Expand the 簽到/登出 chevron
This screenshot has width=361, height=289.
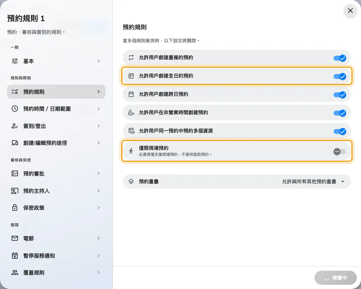(99, 126)
